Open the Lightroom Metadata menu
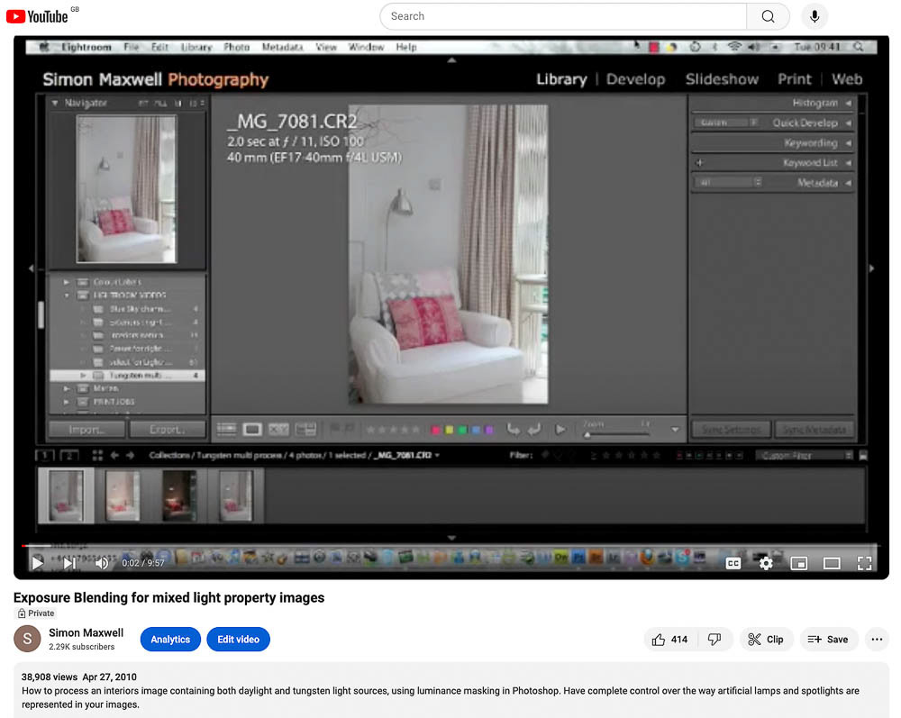The height and width of the screenshot is (718, 901). pos(282,47)
